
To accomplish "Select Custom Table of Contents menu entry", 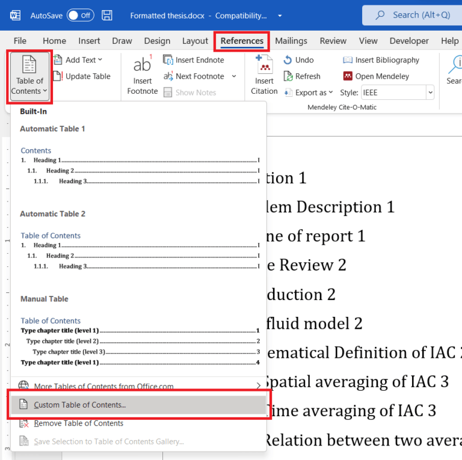I will [79, 405].
